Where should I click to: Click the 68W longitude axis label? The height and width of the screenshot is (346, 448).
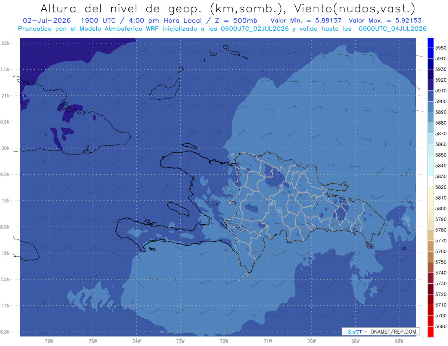click(x=399, y=340)
